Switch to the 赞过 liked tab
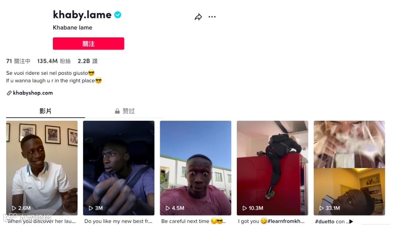Viewport: 394px width, 225px height. click(x=125, y=111)
